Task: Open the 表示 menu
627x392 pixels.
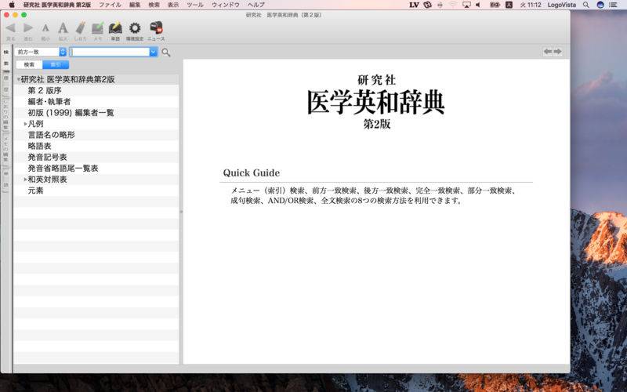Action: 173,5
